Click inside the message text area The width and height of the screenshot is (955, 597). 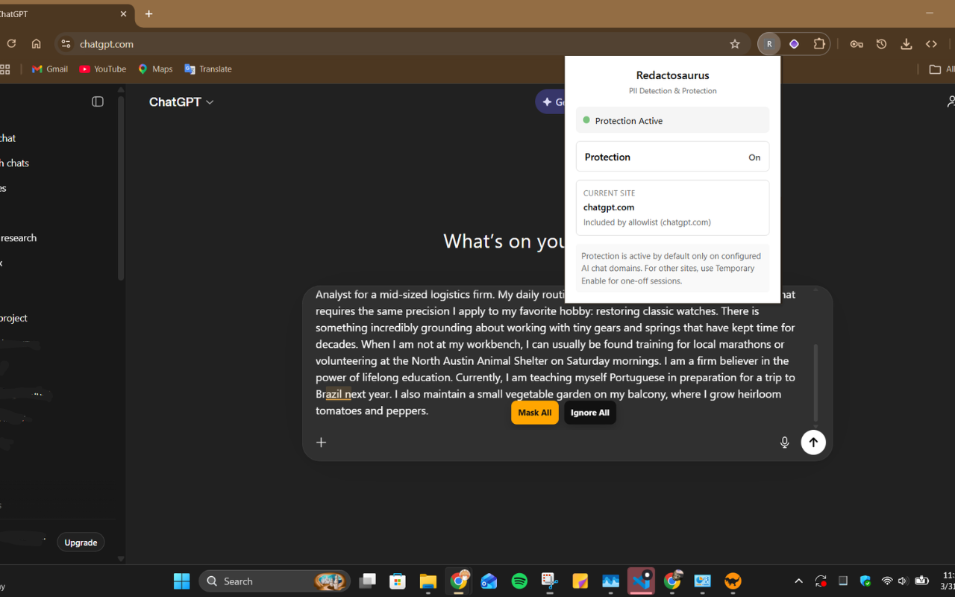pyautogui.click(x=556, y=352)
